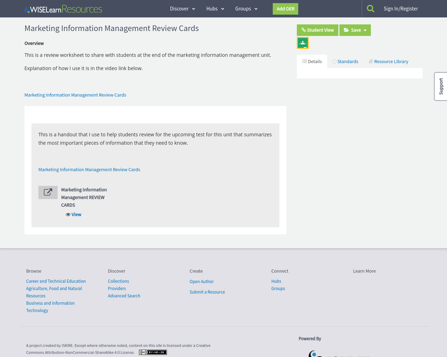Click the Resource Library book icon
Screen dimensions: 447x357
[x=371, y=61]
